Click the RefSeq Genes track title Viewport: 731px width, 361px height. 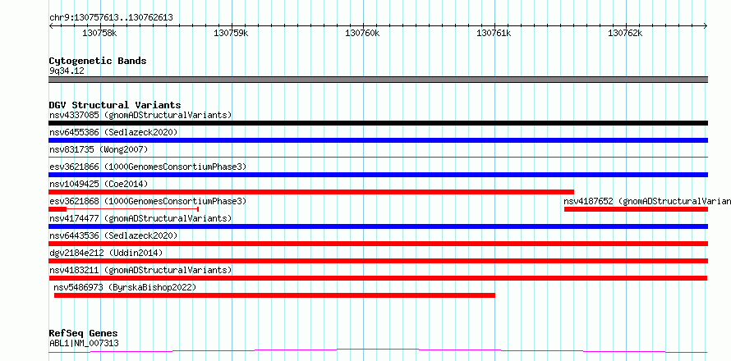click(x=83, y=334)
